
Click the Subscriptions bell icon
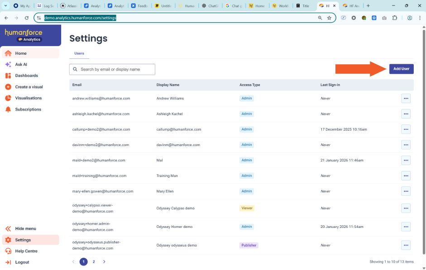click(8, 109)
